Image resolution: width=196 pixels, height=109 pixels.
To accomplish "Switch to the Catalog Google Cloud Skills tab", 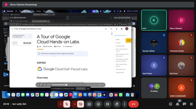I will [x=21, y=21].
